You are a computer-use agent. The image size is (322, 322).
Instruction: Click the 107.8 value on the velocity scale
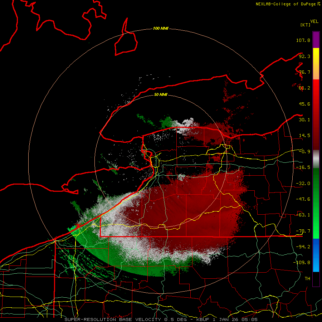pyautogui.click(x=303, y=40)
